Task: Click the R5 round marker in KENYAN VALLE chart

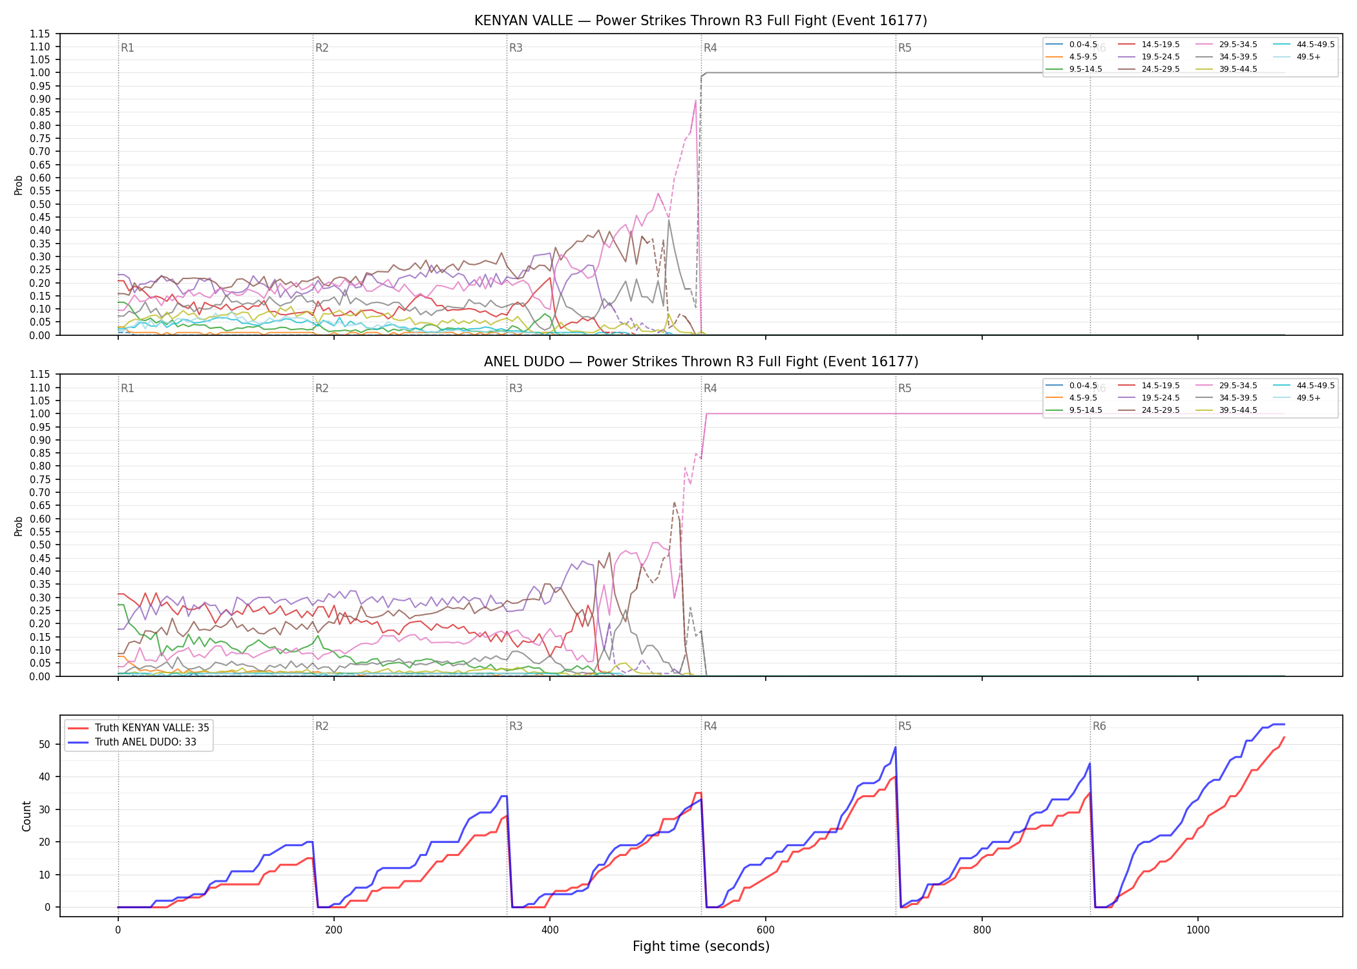Action: [905, 48]
